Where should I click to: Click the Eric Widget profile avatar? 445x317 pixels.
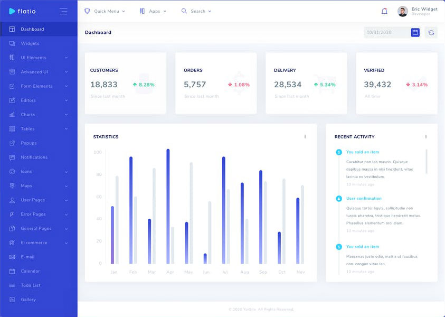[x=403, y=11]
